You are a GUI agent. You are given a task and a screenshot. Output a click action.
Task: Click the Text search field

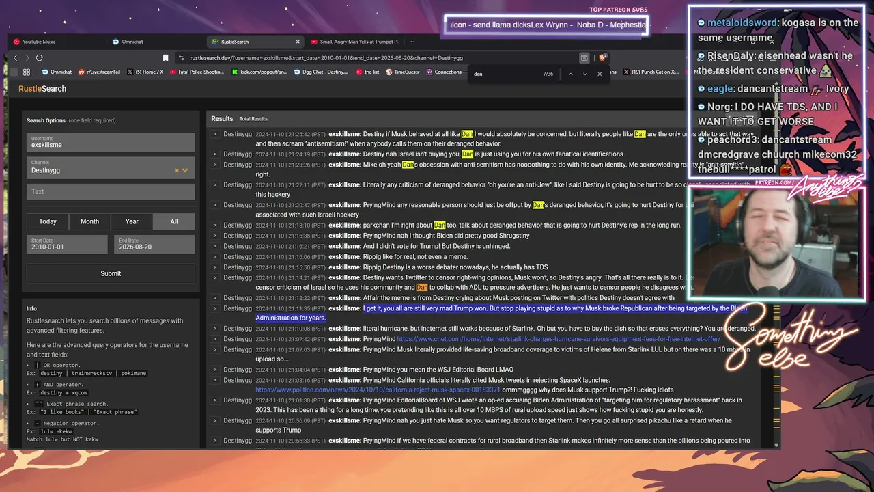111,191
